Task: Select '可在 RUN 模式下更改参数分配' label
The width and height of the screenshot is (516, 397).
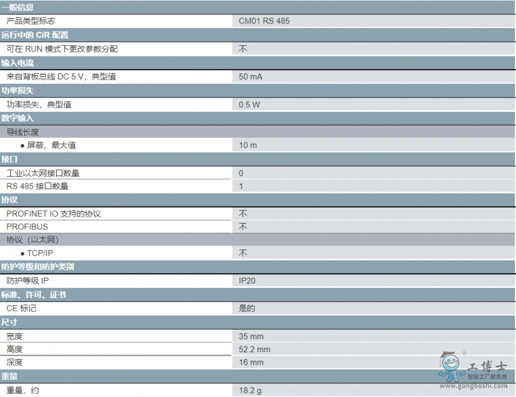Action: click(62, 49)
